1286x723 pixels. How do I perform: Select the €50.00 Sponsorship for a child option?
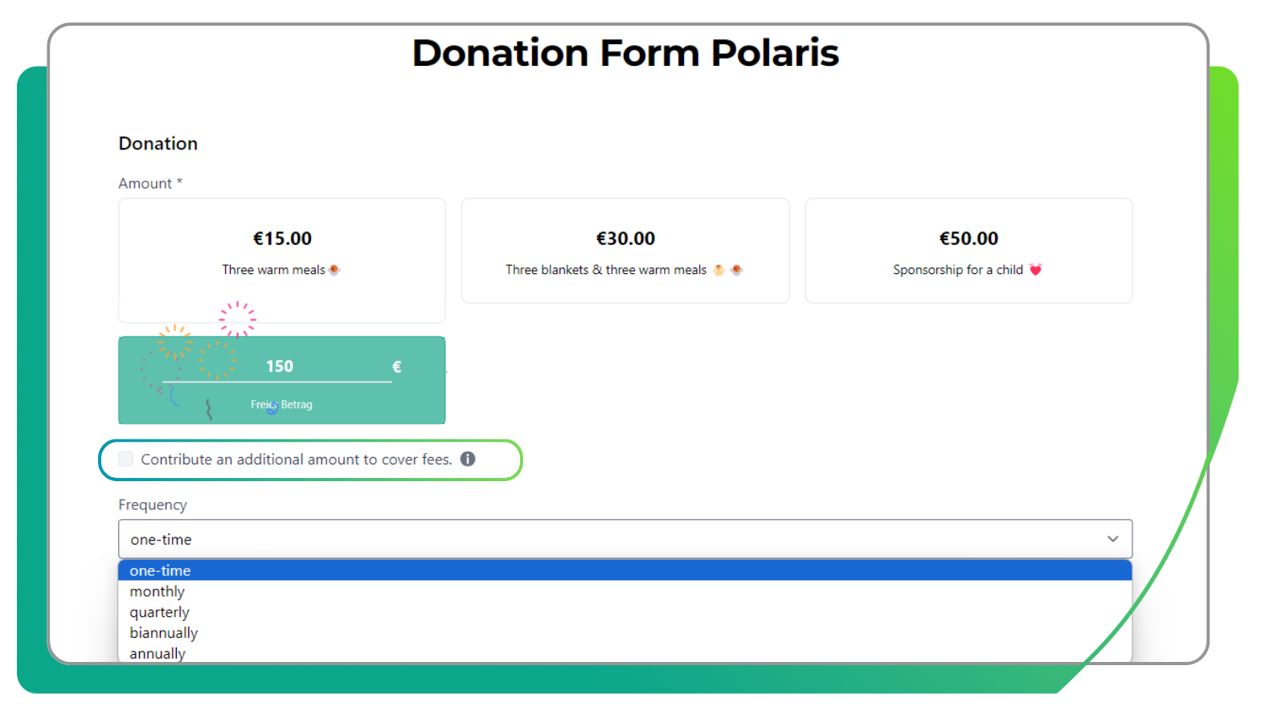[x=968, y=251]
